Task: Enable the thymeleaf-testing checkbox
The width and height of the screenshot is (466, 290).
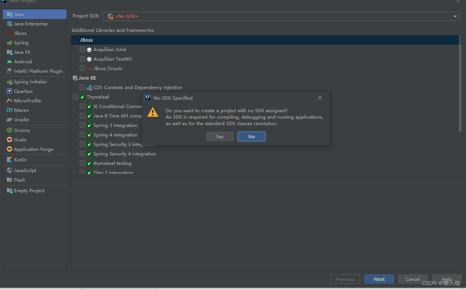Action: 82,163
